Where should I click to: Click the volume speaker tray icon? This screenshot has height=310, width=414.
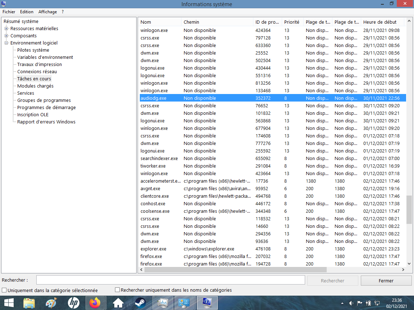click(351, 303)
